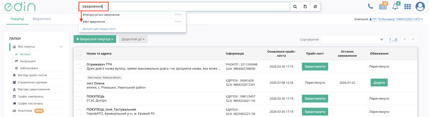Check the ПОКУПЕЦЬ 0134 Дніпро row checkbox
The width and height of the screenshot is (429, 117).
pyautogui.click(x=79, y=98)
